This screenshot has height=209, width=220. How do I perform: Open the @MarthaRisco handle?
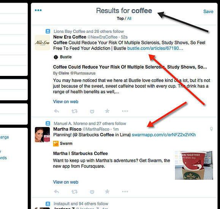point(96,129)
